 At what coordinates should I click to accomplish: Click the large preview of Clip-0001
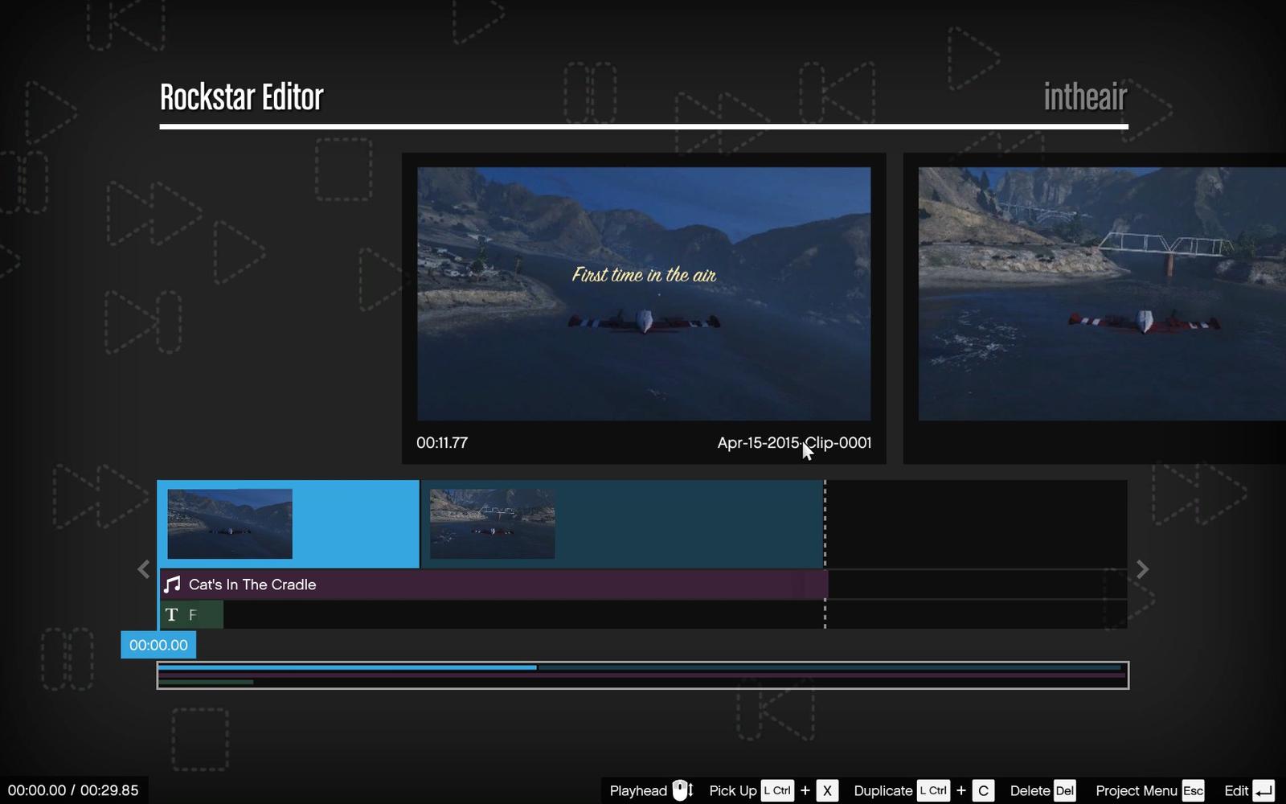click(643, 293)
